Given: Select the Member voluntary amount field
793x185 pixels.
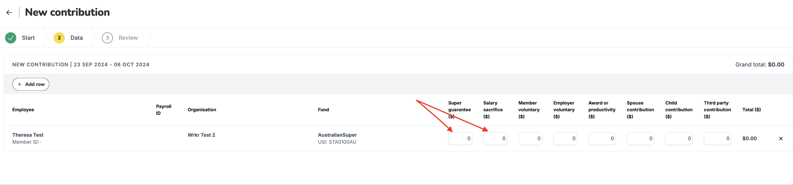Looking at the screenshot, I should [530, 138].
